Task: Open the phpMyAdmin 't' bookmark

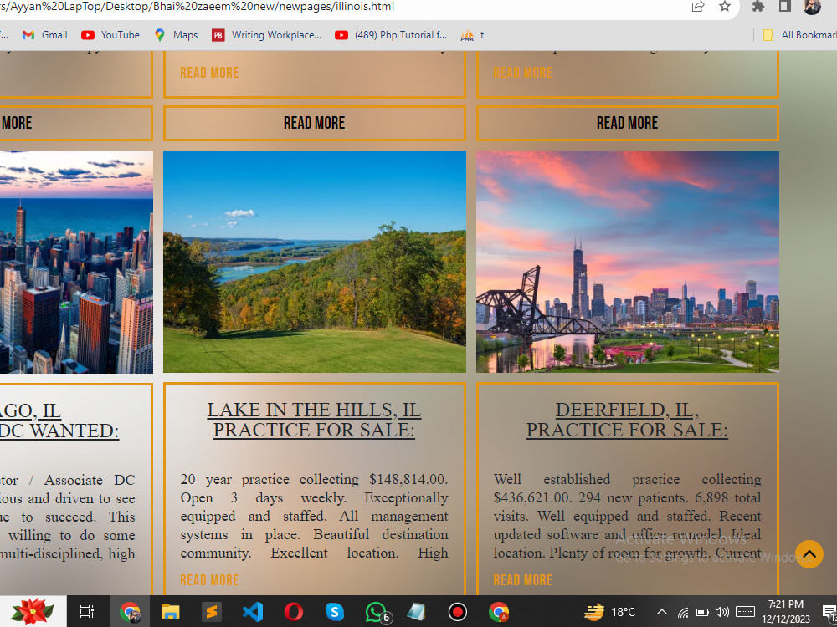Action: tap(472, 35)
